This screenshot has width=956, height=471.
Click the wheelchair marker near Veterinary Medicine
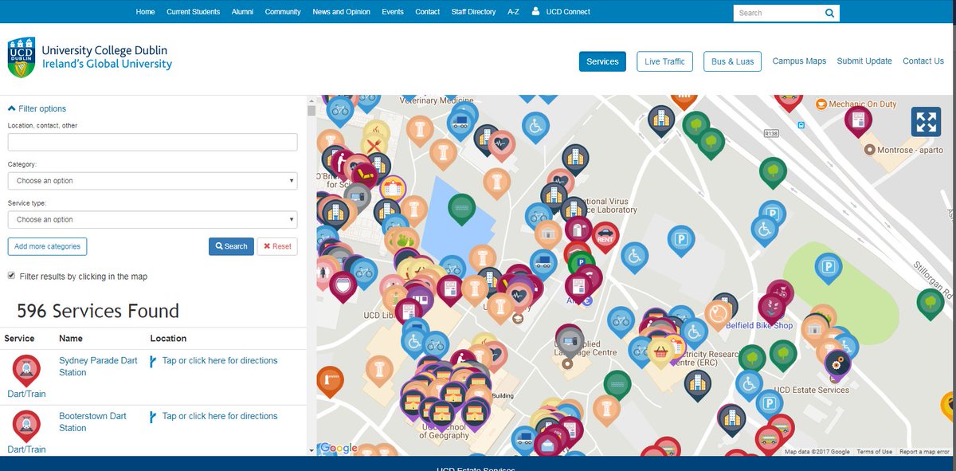coord(535,126)
